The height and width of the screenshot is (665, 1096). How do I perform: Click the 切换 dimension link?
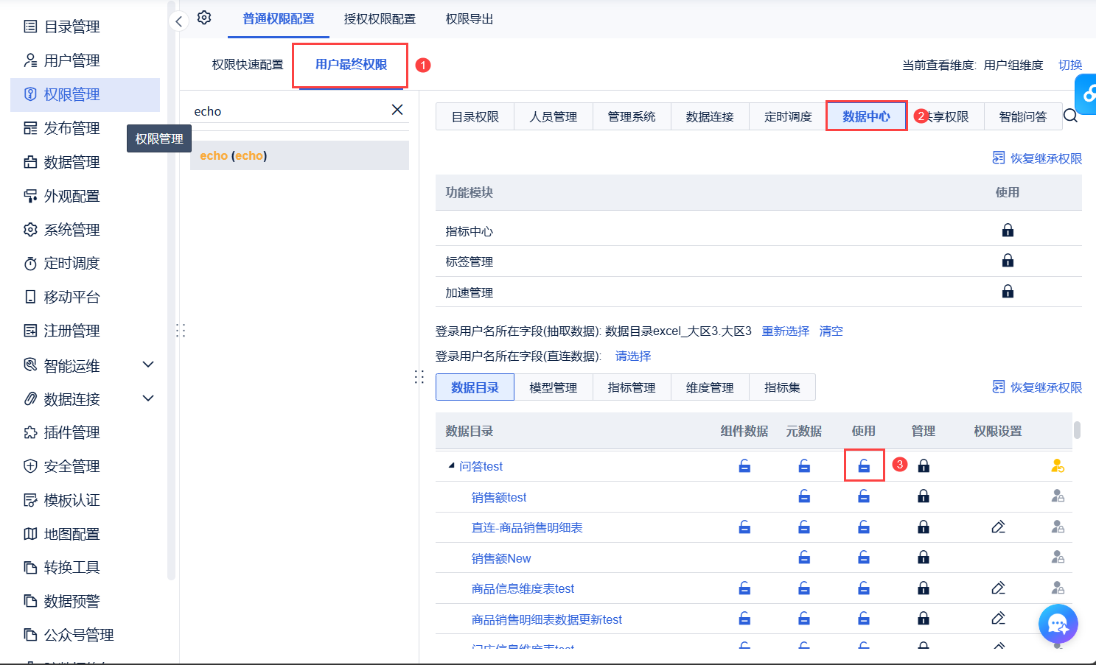(1069, 66)
